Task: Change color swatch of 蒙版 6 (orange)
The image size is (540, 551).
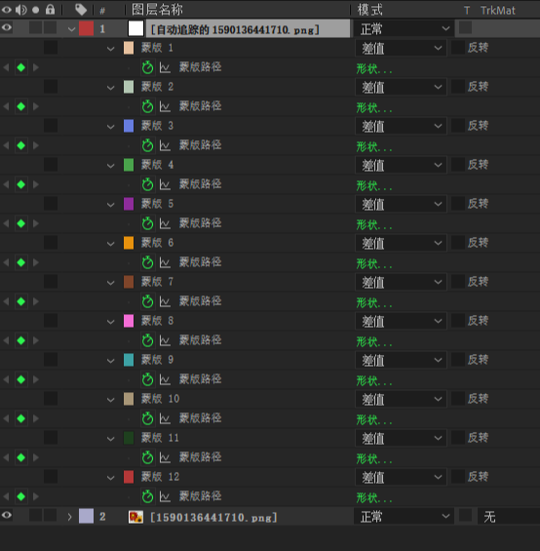Action: tap(129, 243)
